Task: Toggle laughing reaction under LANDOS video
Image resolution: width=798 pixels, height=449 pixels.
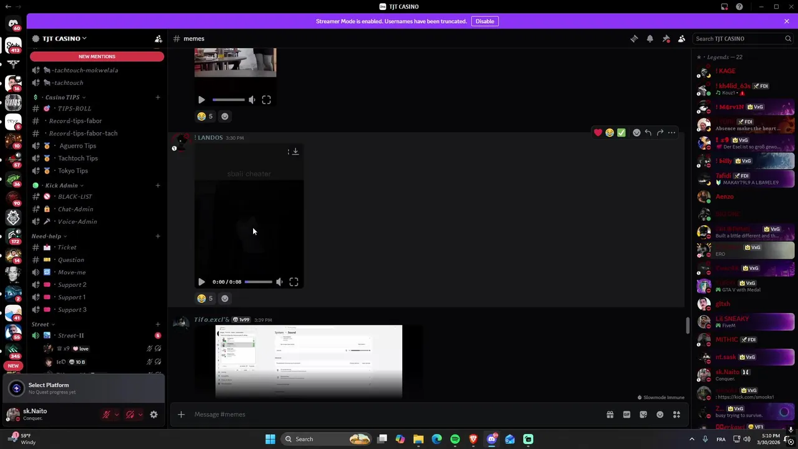Action: pyautogui.click(x=206, y=298)
